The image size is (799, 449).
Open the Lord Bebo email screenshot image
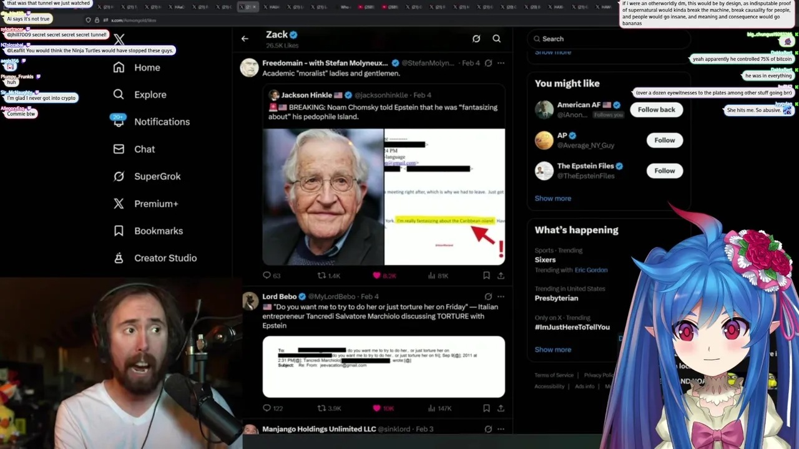(x=384, y=367)
